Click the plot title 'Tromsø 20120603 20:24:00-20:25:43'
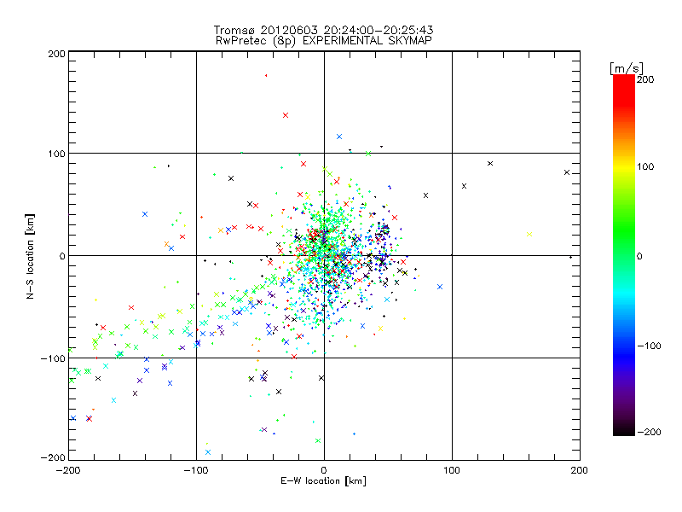Viewport: 682px width, 512px height. [x=323, y=30]
